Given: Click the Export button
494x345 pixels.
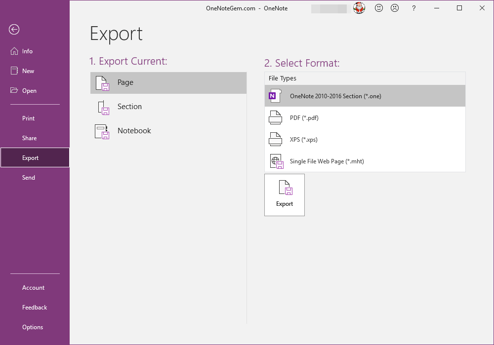Looking at the screenshot, I should point(285,194).
